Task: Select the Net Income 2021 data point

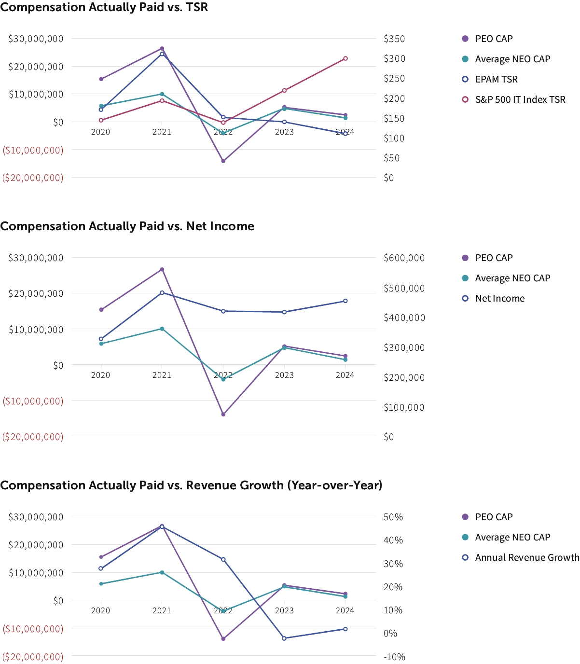Action: pos(162,292)
